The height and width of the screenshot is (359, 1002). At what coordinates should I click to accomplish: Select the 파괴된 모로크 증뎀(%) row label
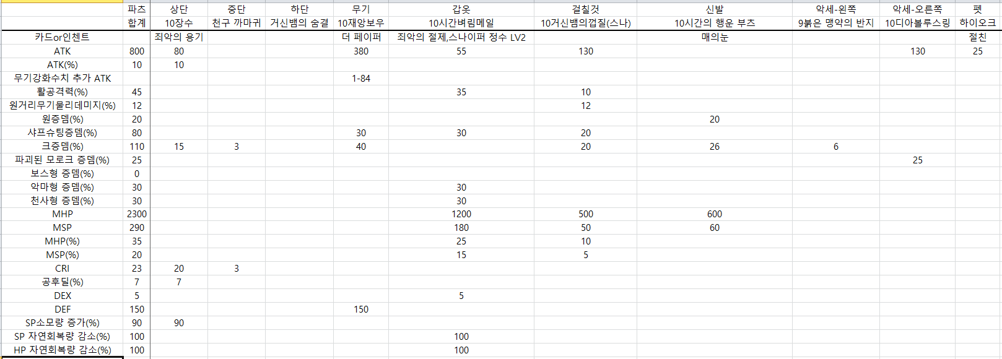[62, 160]
